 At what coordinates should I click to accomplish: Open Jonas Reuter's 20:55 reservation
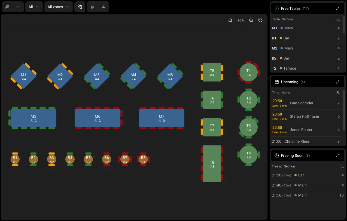tap(306, 130)
